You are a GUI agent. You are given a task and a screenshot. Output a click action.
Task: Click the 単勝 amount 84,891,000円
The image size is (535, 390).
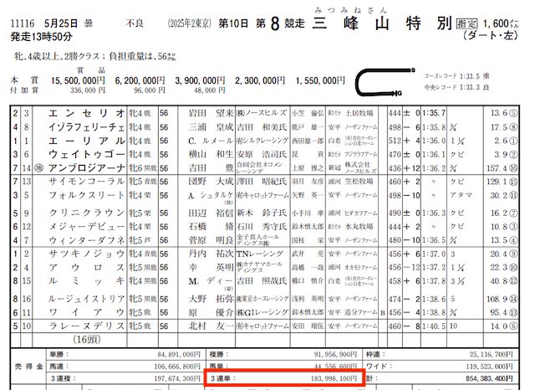179,355
